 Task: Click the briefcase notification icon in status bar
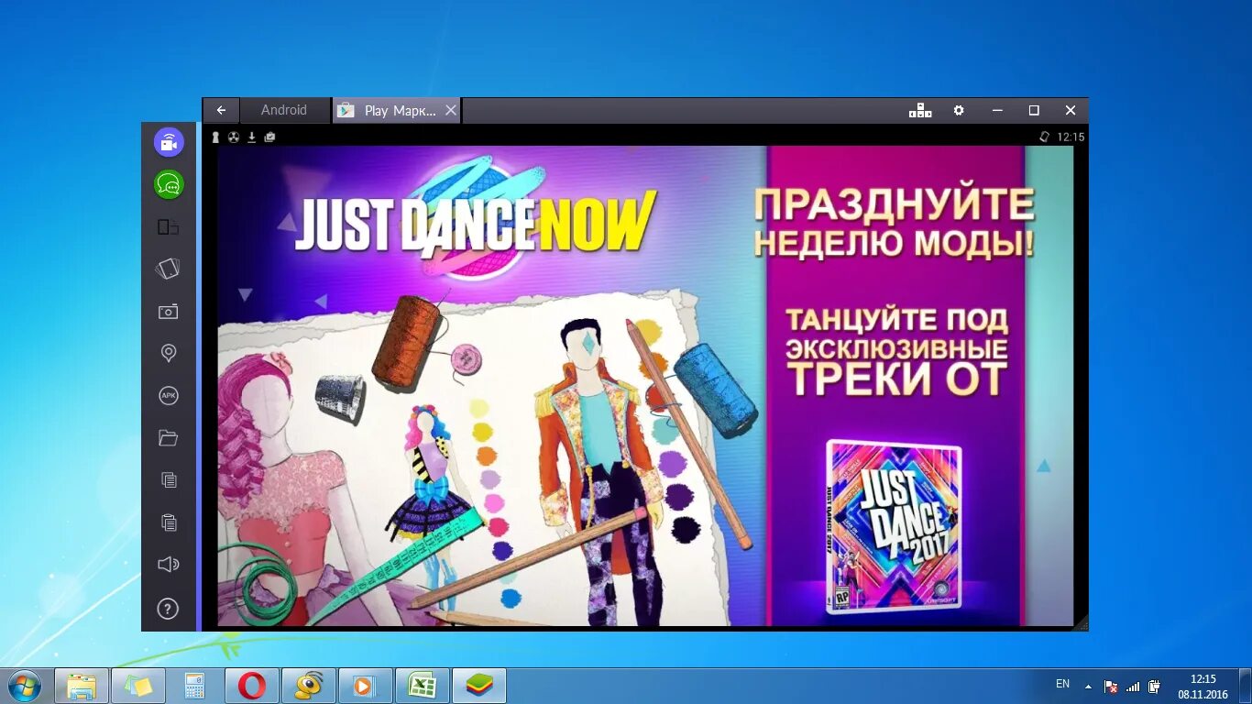(x=269, y=137)
